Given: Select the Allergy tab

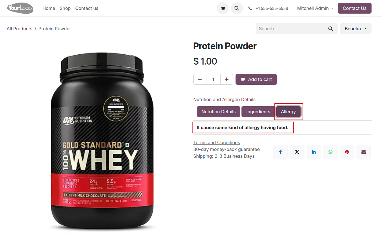Looking at the screenshot, I should tap(288, 112).
